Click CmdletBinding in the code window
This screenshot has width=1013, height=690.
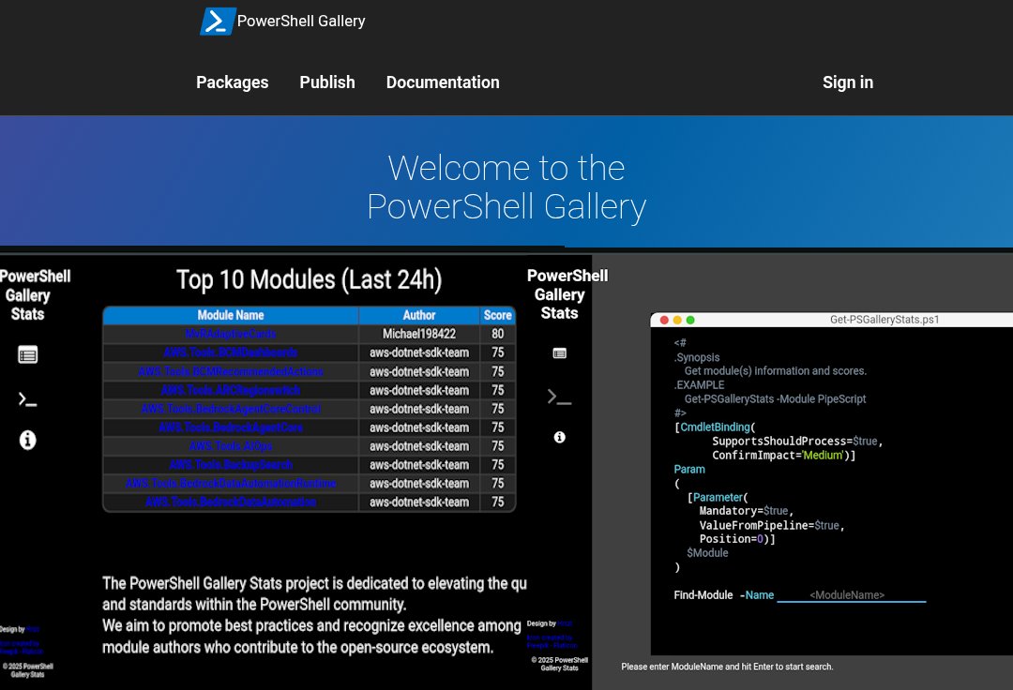click(x=715, y=427)
